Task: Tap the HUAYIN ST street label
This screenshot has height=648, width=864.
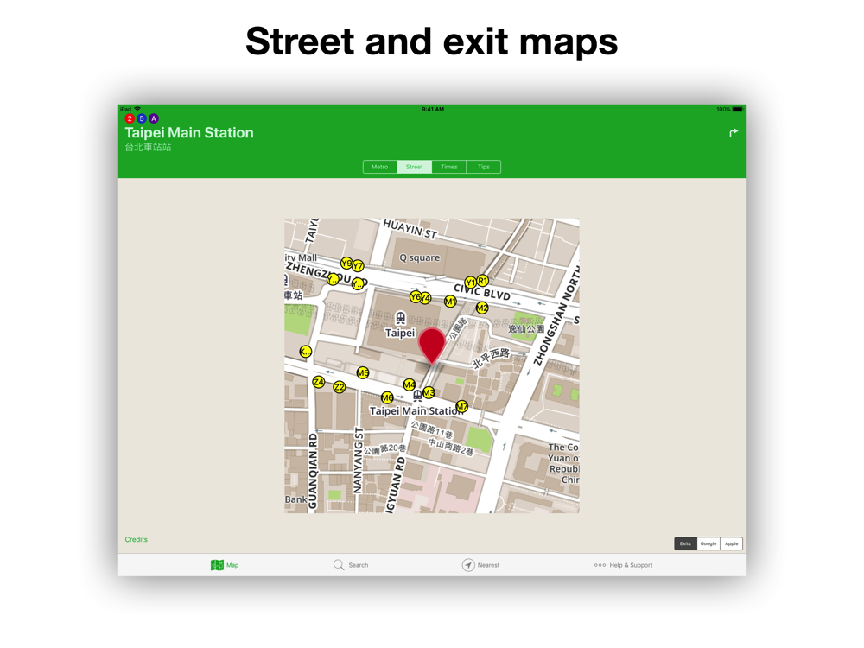Action: 410,229
